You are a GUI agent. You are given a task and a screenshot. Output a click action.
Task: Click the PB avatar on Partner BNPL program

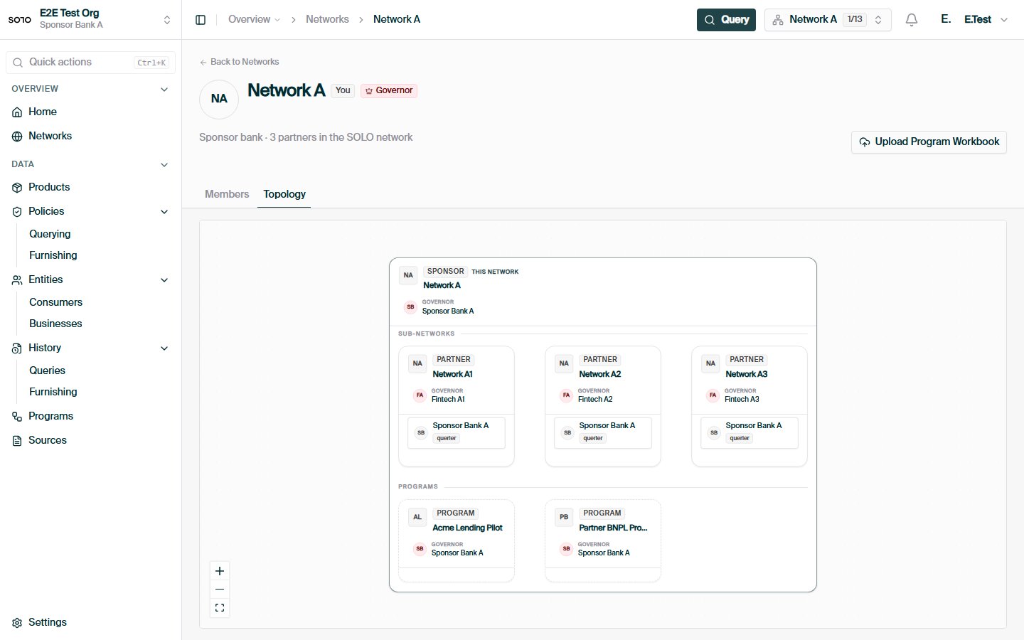(564, 517)
